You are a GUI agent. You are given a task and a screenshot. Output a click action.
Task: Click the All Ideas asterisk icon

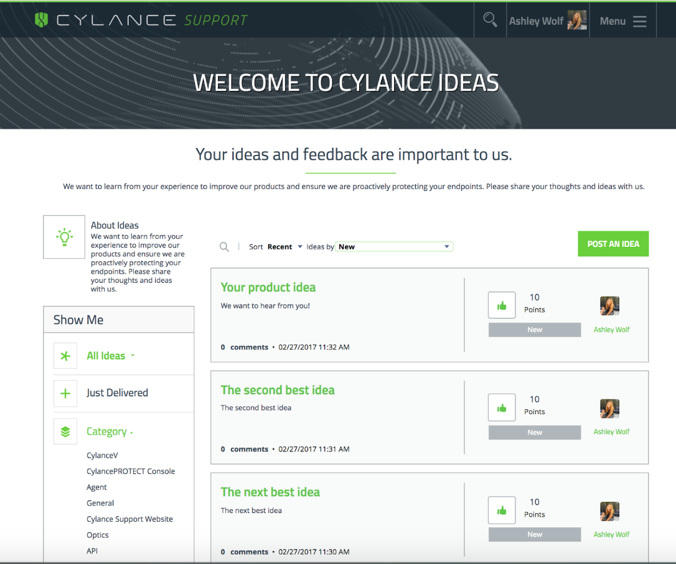point(65,356)
